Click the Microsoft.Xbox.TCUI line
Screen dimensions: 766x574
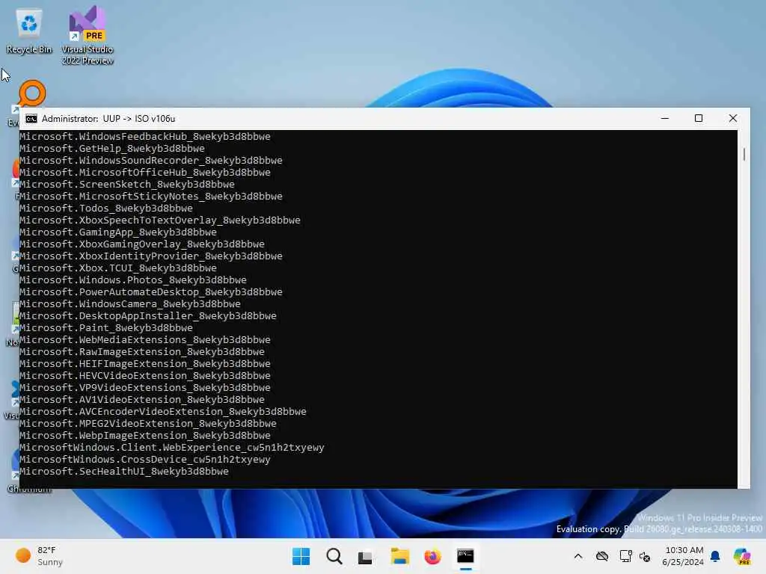click(x=118, y=268)
